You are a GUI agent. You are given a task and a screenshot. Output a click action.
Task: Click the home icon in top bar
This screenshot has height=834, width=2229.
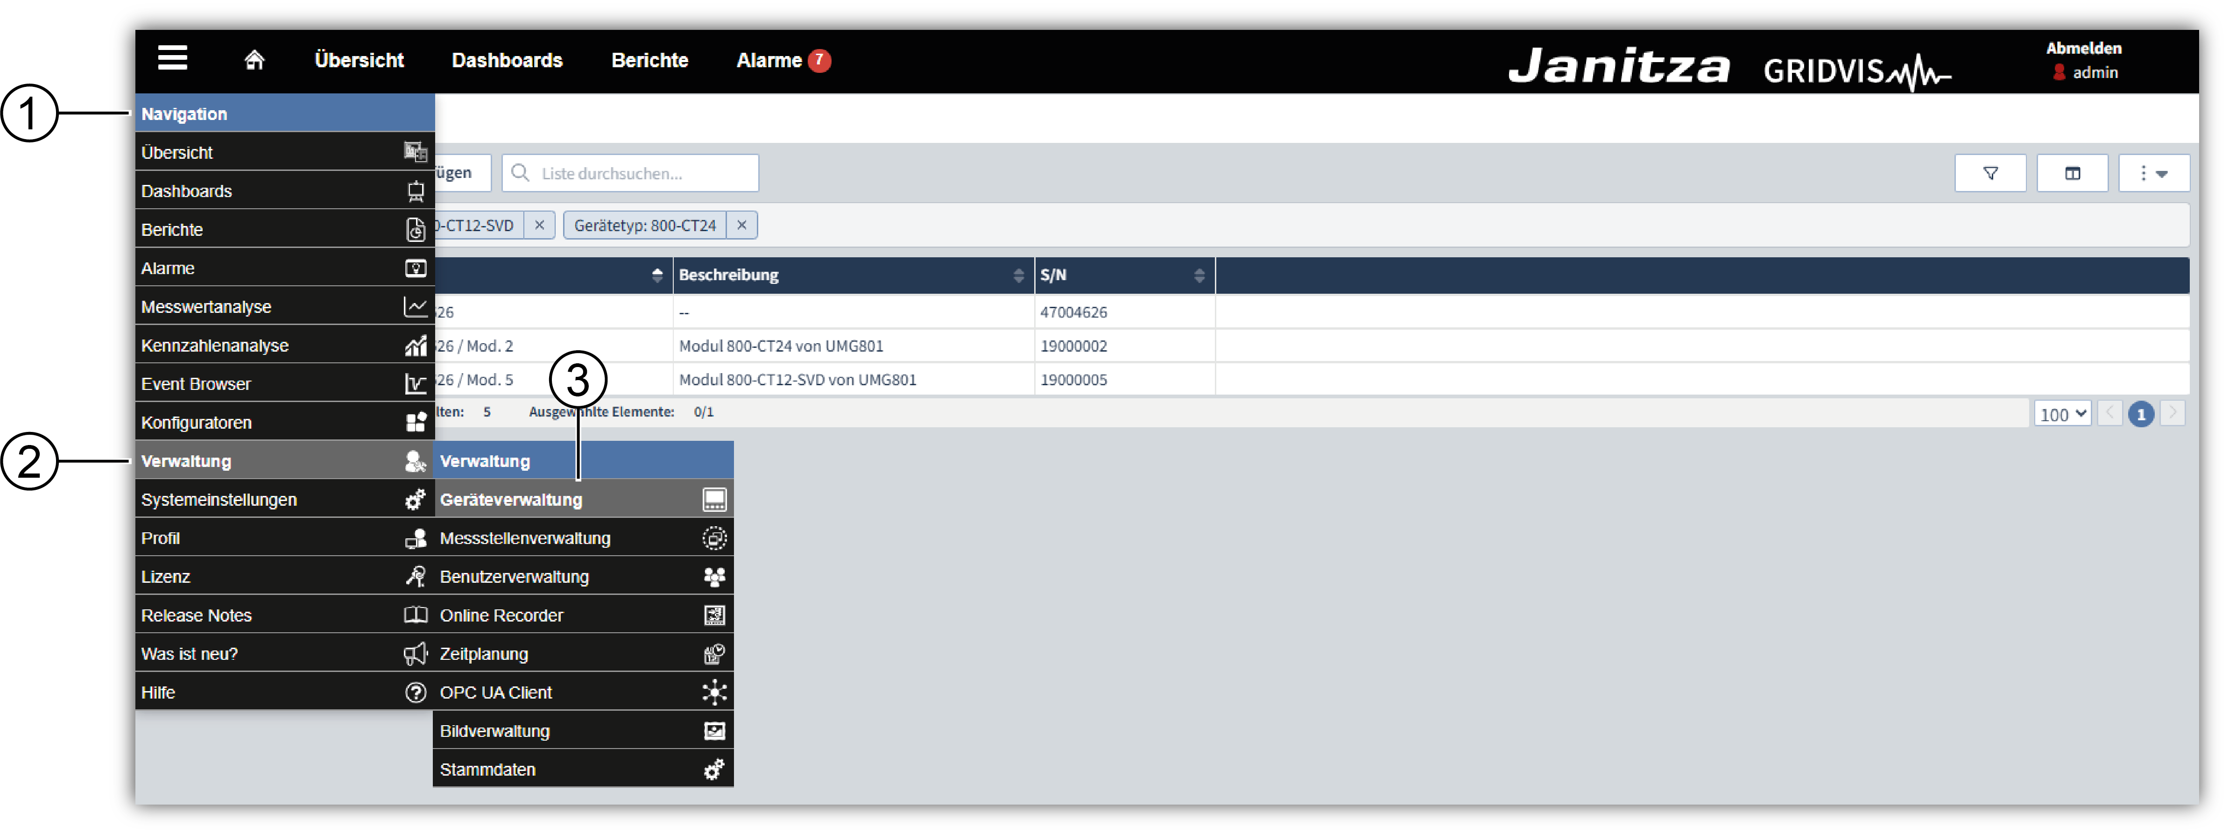point(254,60)
